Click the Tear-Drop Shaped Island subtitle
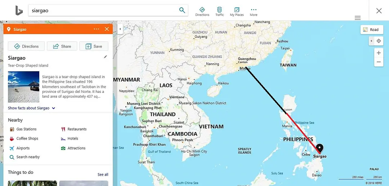389x186 pixels. pyautogui.click(x=28, y=65)
